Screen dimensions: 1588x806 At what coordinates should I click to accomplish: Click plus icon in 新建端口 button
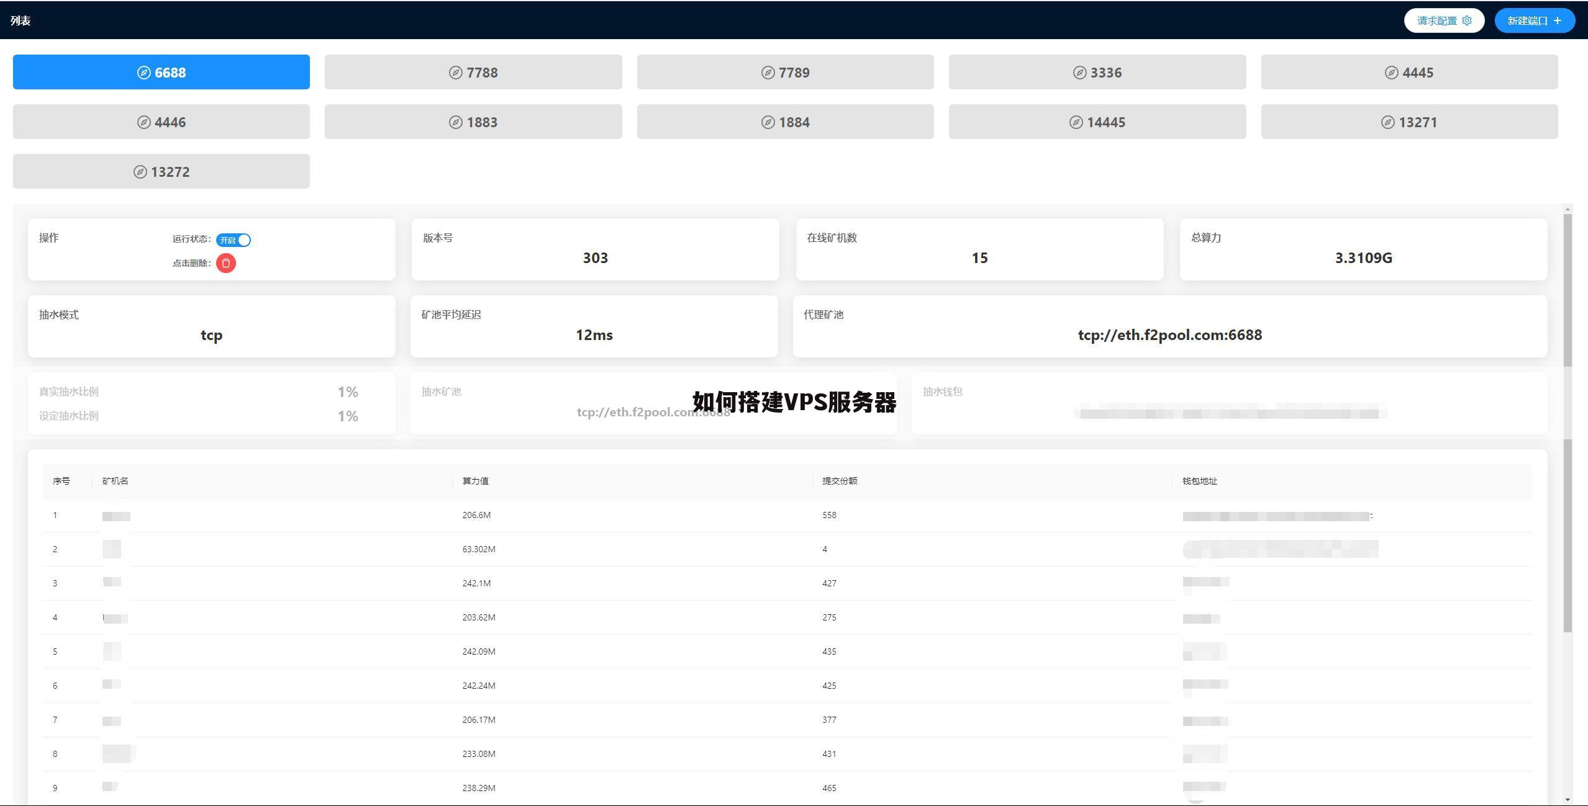coord(1557,20)
